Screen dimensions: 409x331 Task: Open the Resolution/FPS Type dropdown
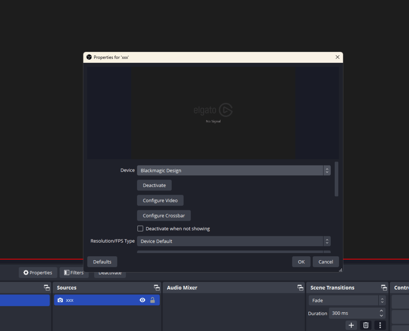coord(234,241)
